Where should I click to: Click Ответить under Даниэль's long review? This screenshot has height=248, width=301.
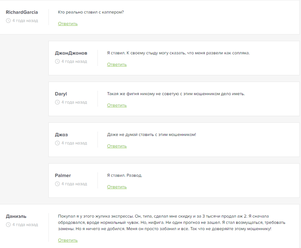coord(68,240)
